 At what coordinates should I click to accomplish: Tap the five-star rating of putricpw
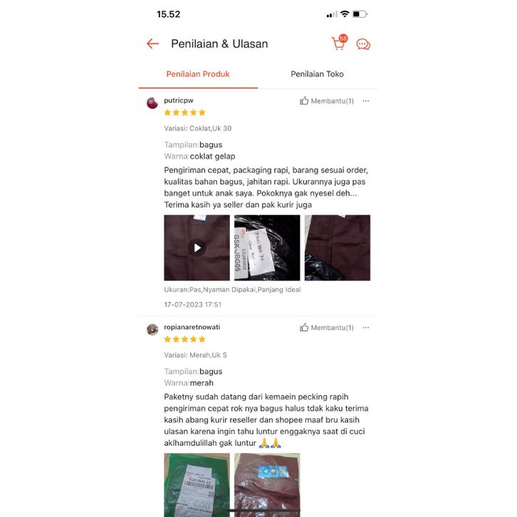(x=184, y=113)
